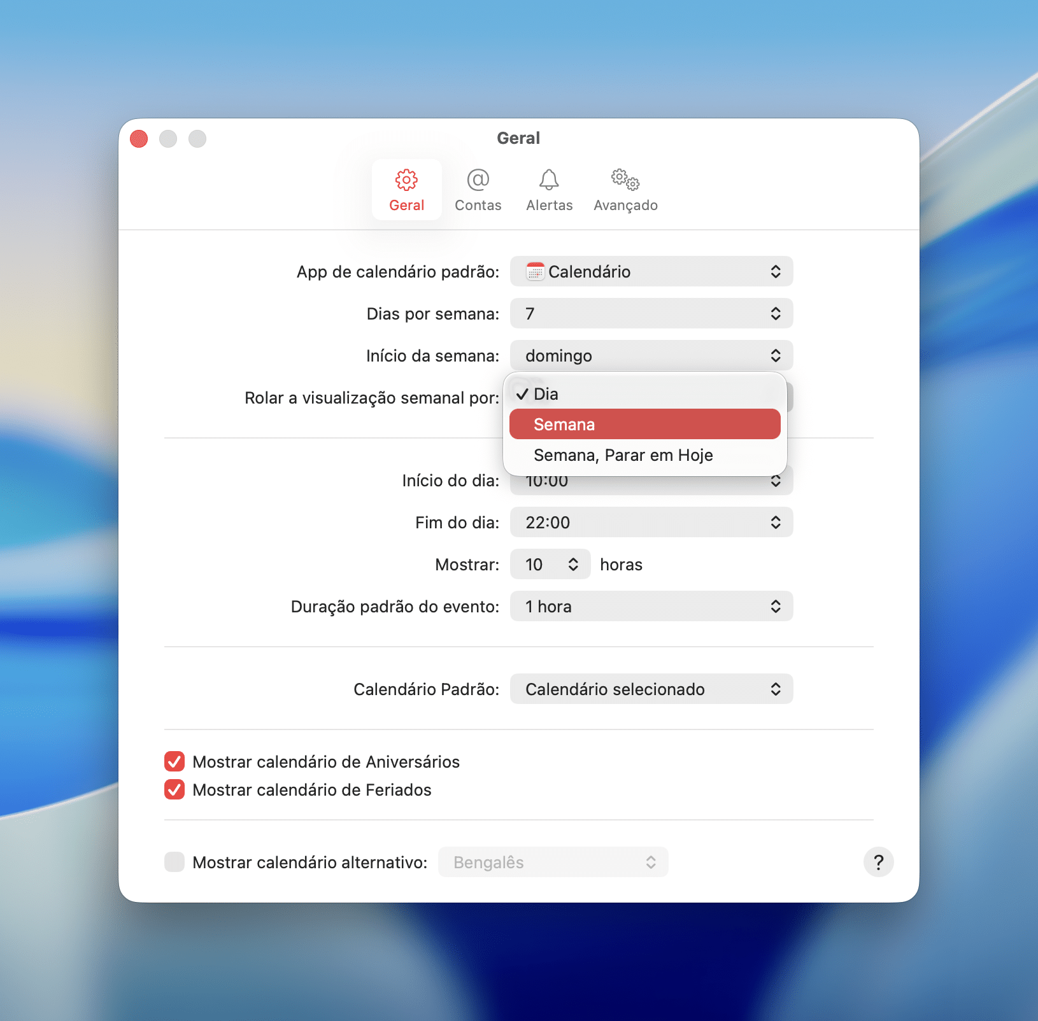The width and height of the screenshot is (1038, 1021).
Task: Select the Geral gear tab
Action: click(407, 190)
